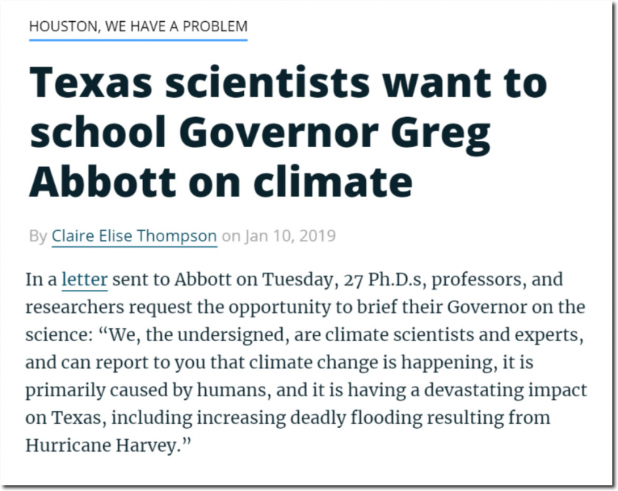Viewport: 618px width, 491px height.
Task: Click the publication date Jan 10, 2019
Action: pyautogui.click(x=290, y=236)
